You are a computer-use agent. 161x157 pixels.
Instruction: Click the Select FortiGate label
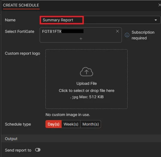20,31
